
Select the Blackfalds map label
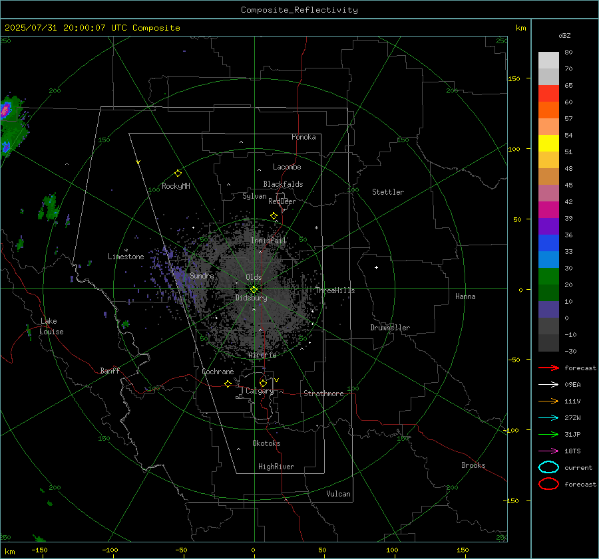(x=283, y=184)
